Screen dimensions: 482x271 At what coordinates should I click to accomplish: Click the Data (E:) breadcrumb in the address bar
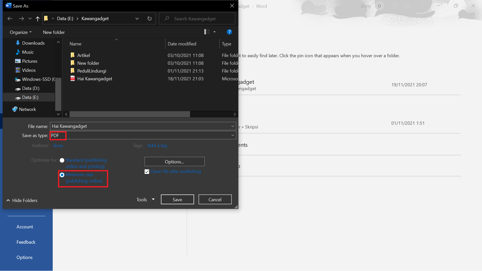pyautogui.click(x=65, y=19)
